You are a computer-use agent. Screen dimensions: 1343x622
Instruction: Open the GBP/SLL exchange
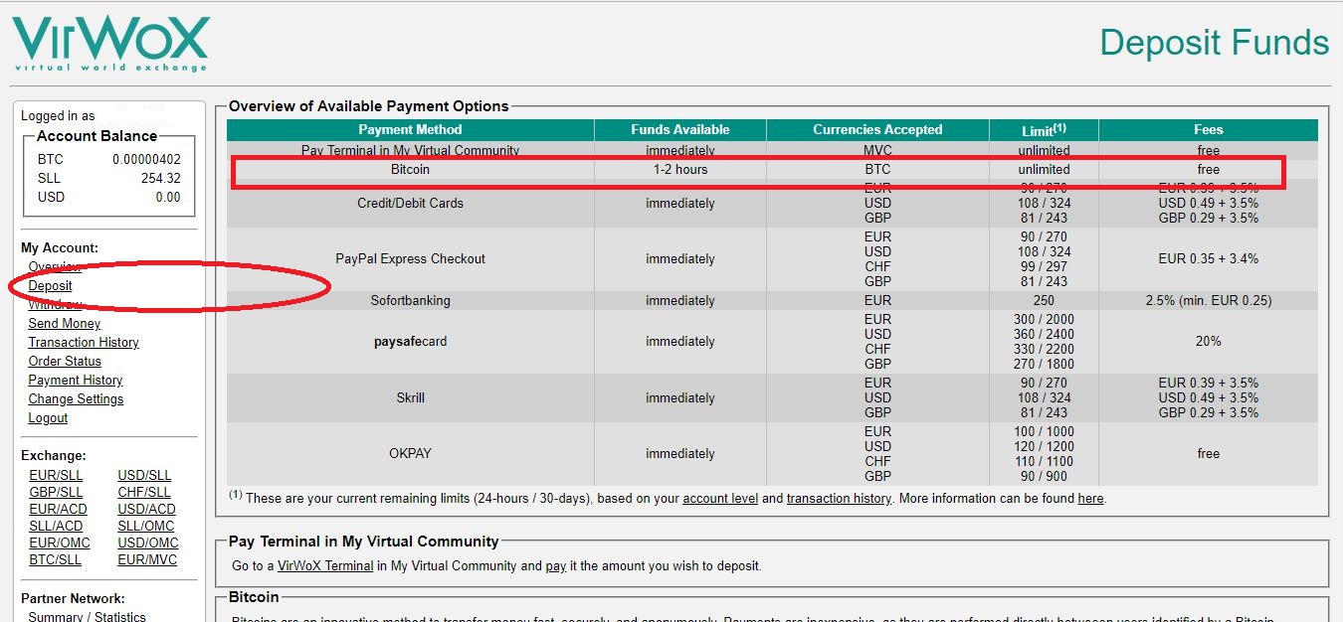point(56,493)
